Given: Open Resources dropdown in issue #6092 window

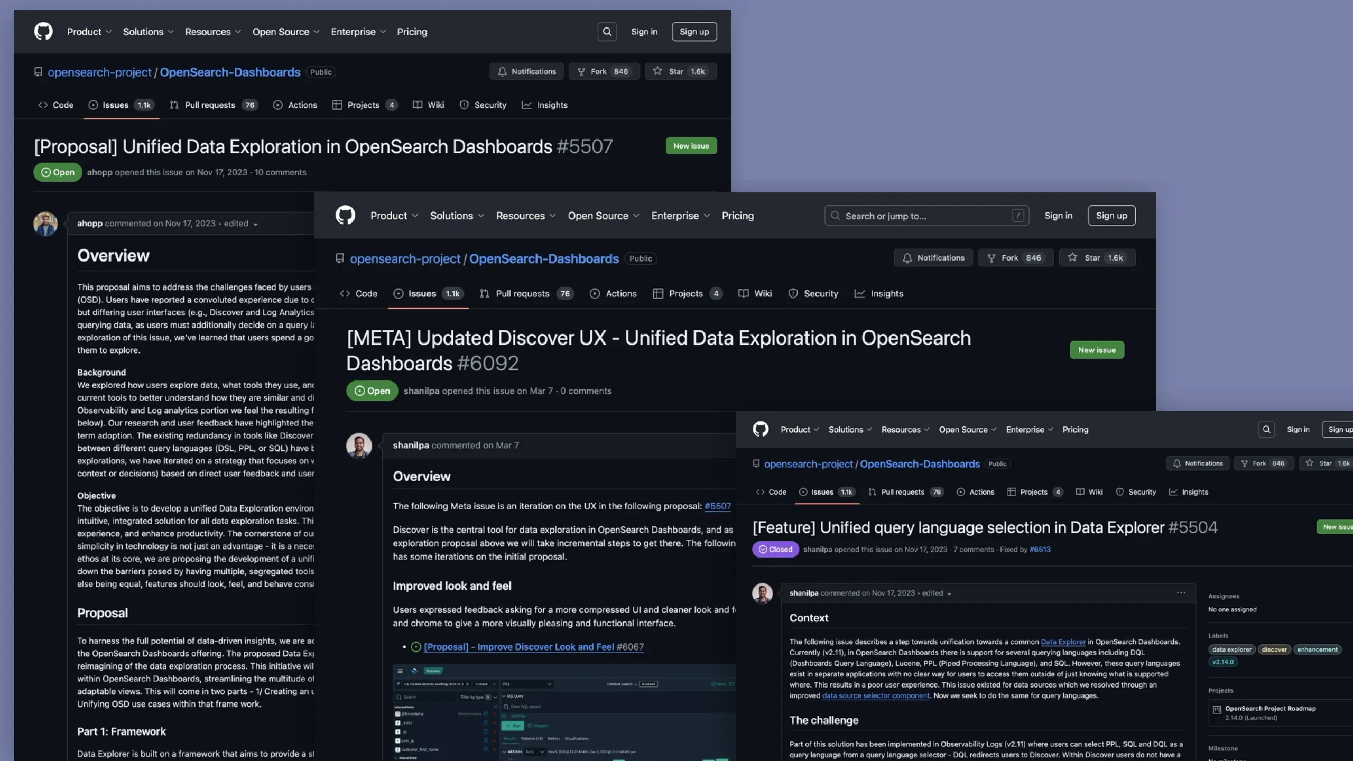Looking at the screenshot, I should click(x=526, y=216).
